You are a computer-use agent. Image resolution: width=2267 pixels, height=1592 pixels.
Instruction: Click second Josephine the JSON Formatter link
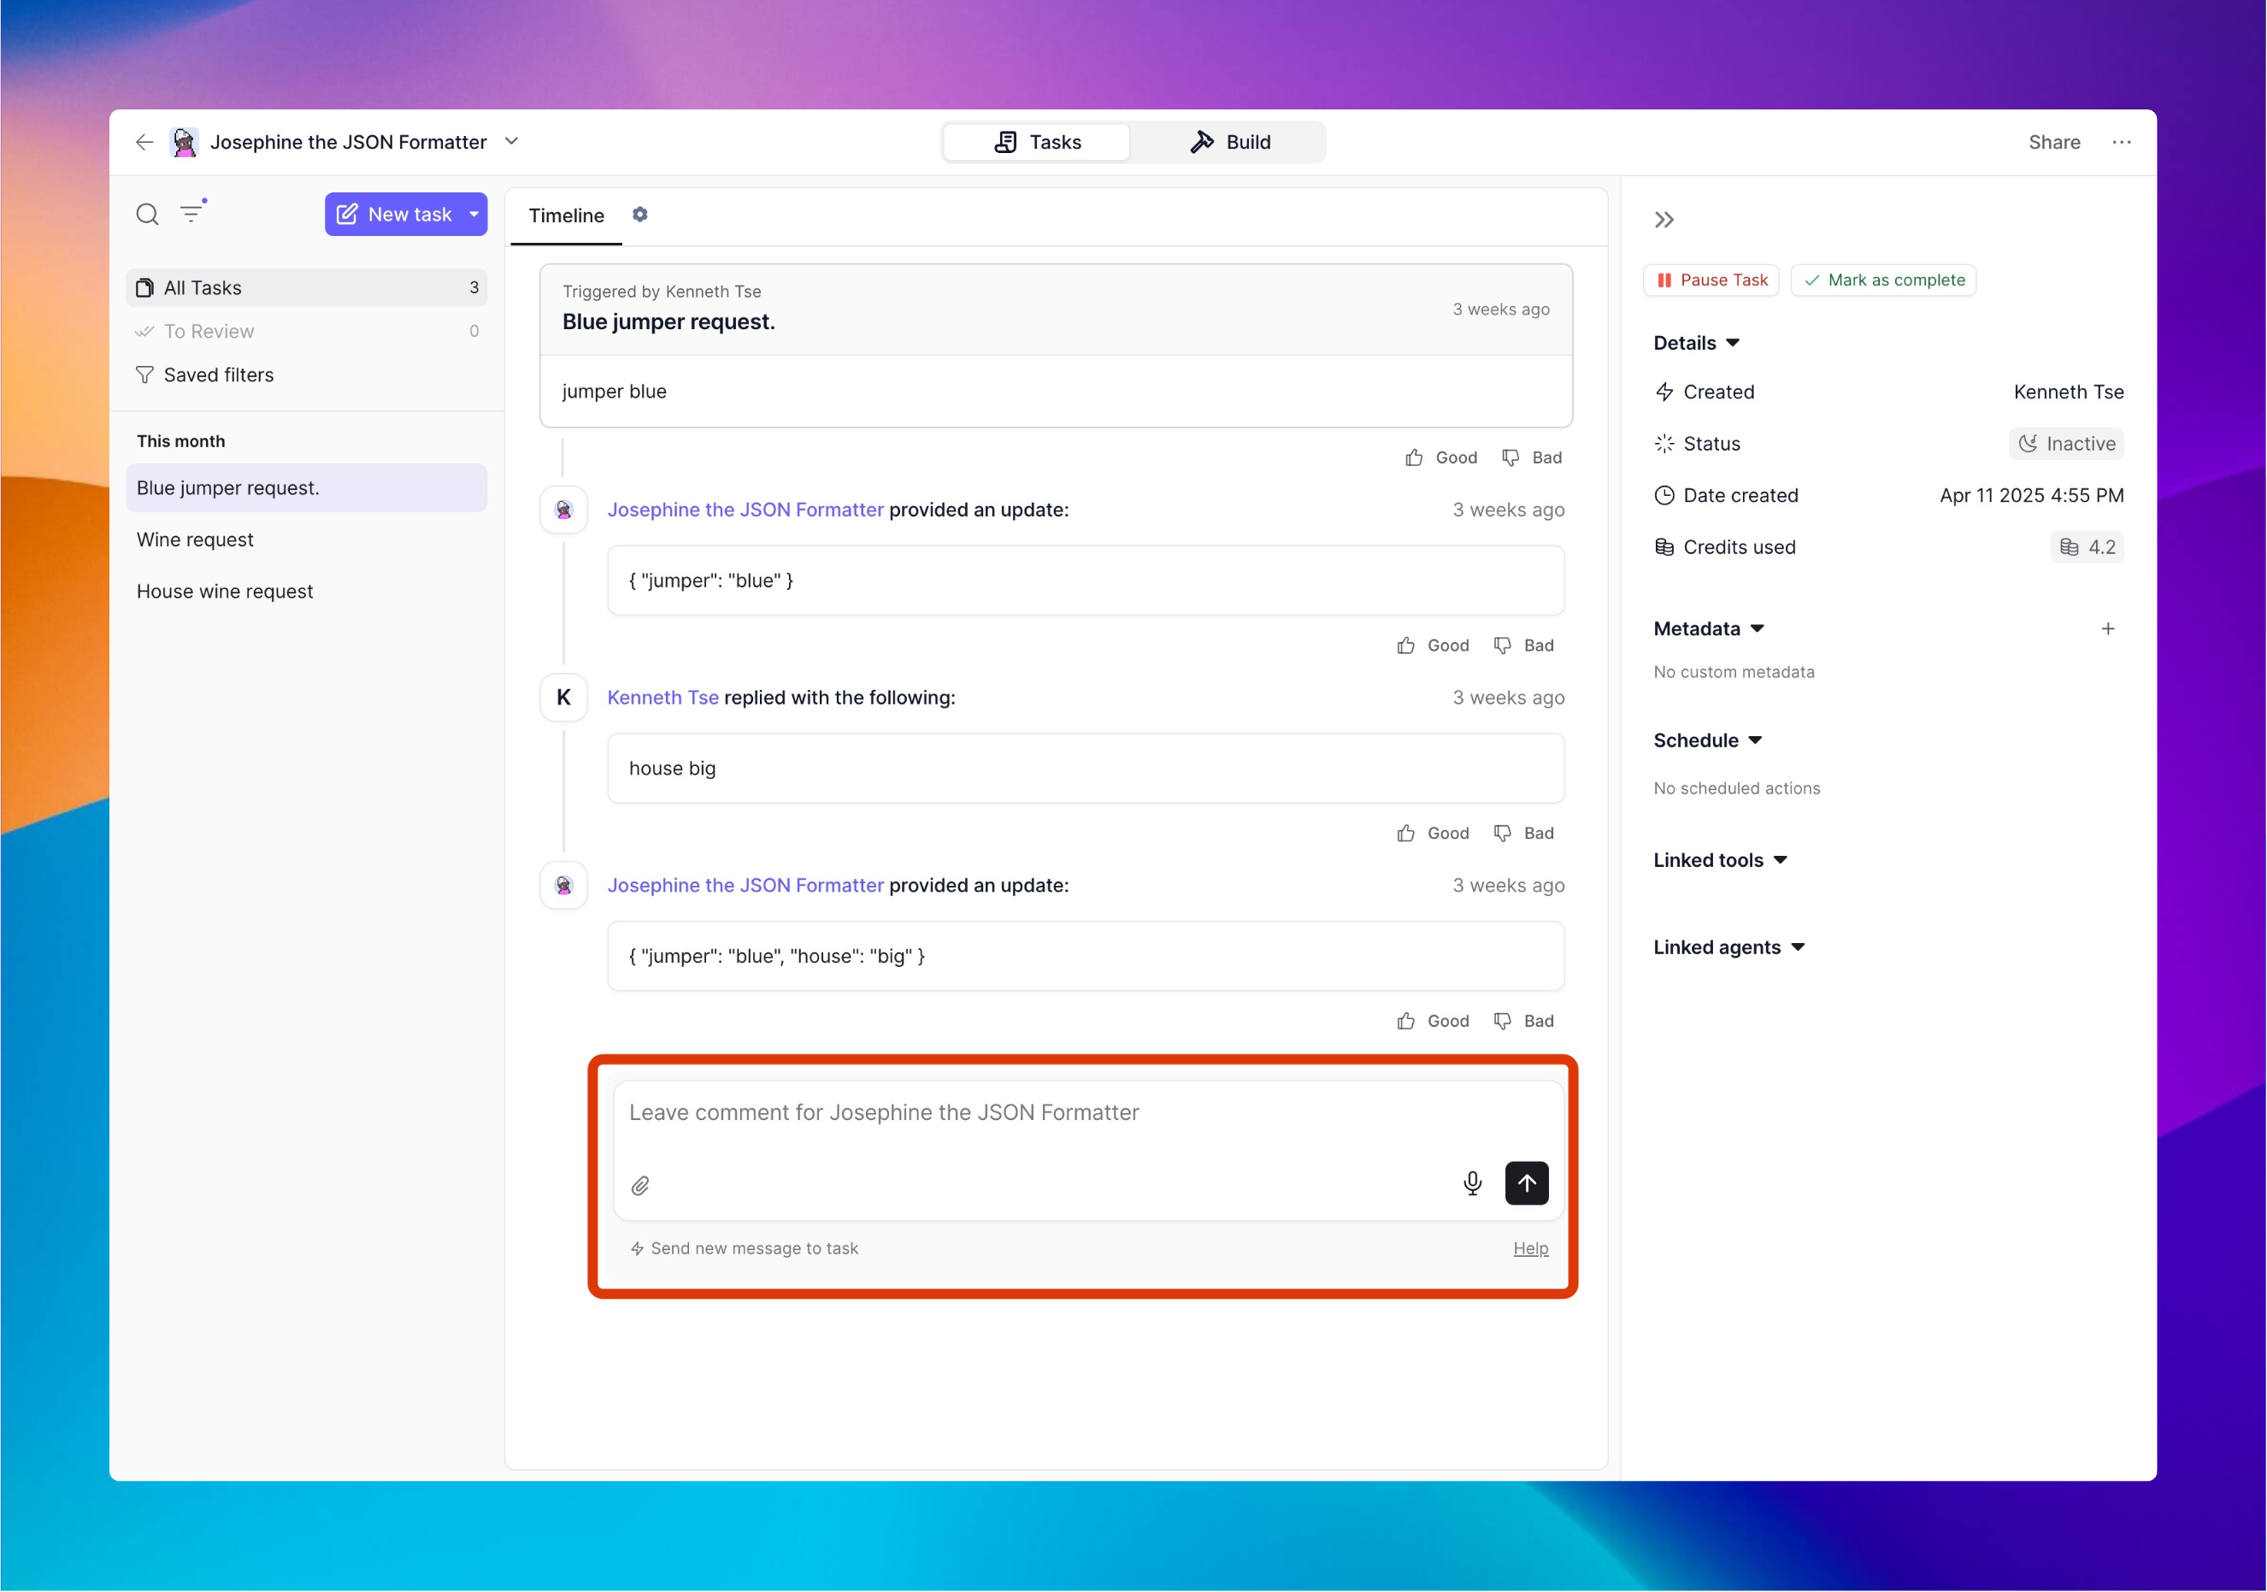[745, 885]
